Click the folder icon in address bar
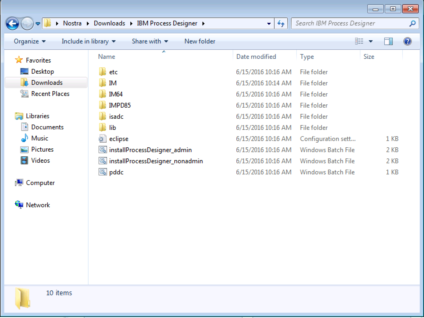Viewport: 424px width, 318px height. click(x=47, y=23)
